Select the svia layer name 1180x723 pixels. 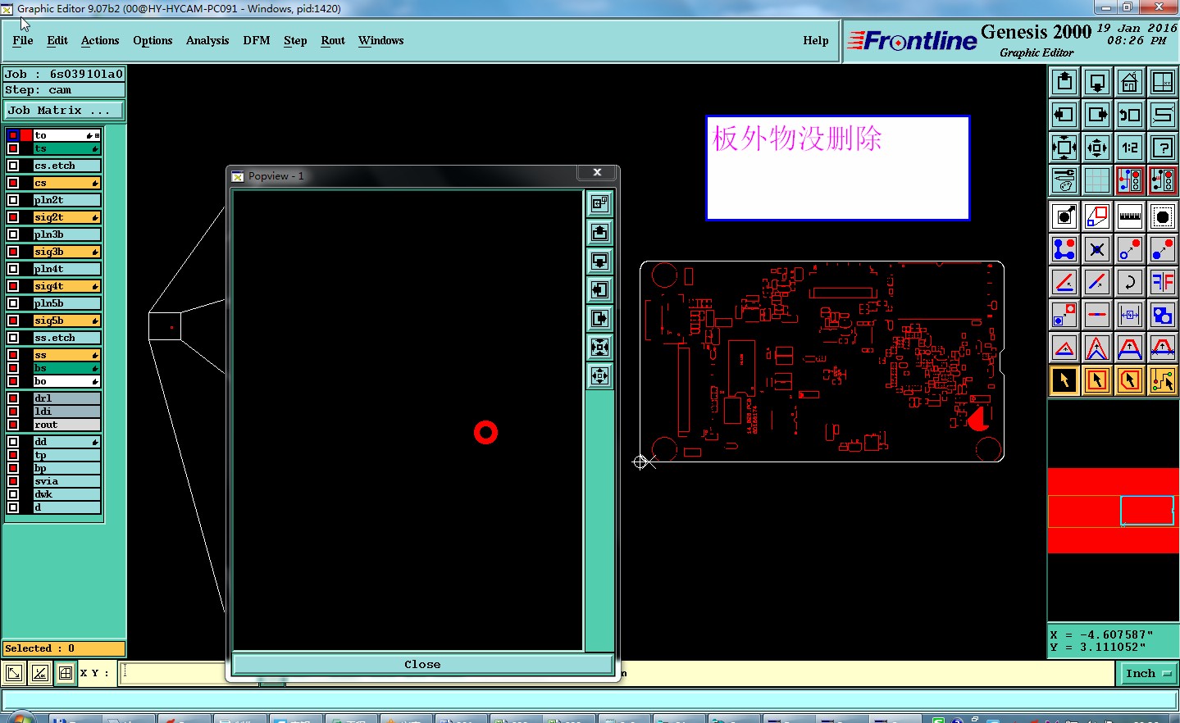coord(66,481)
